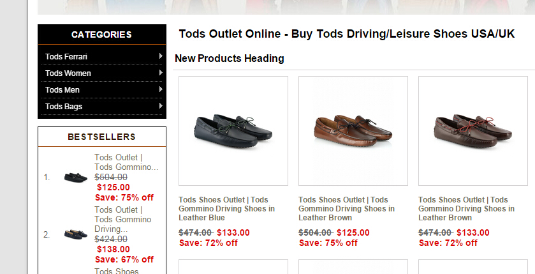
Task: Click the Bestsellers heading
Action: [102, 137]
